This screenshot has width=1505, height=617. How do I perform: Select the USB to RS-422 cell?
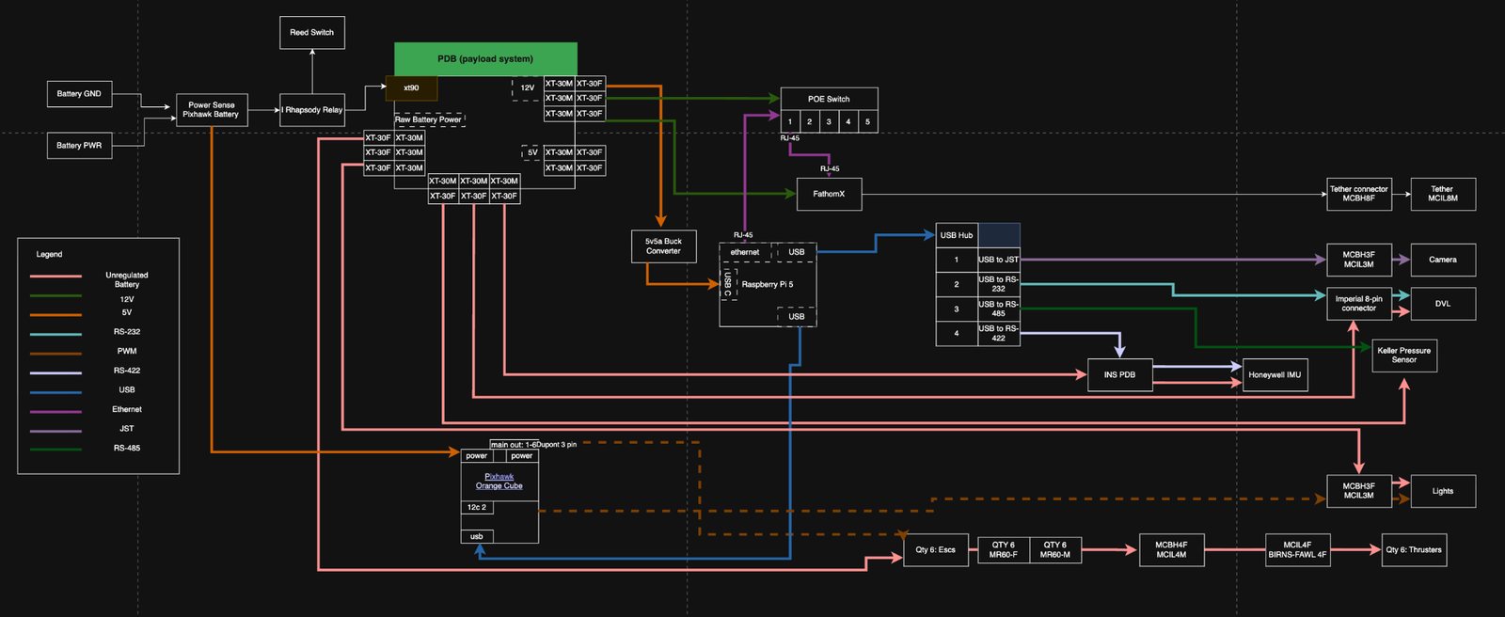pyautogui.click(x=999, y=333)
